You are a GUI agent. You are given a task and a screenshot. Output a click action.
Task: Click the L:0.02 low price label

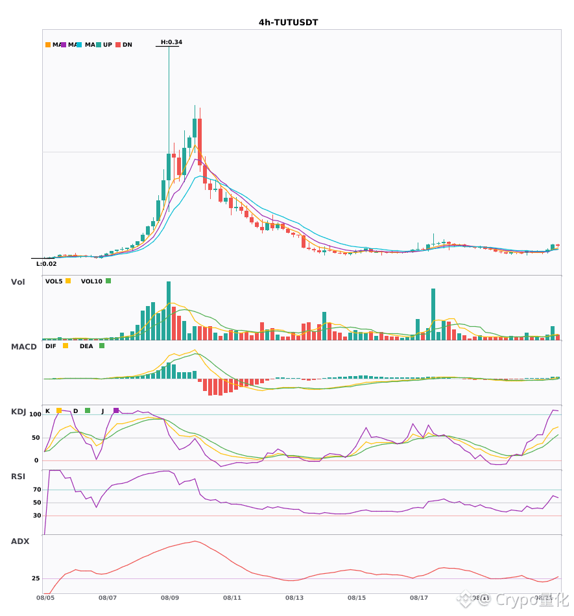pyautogui.click(x=46, y=264)
